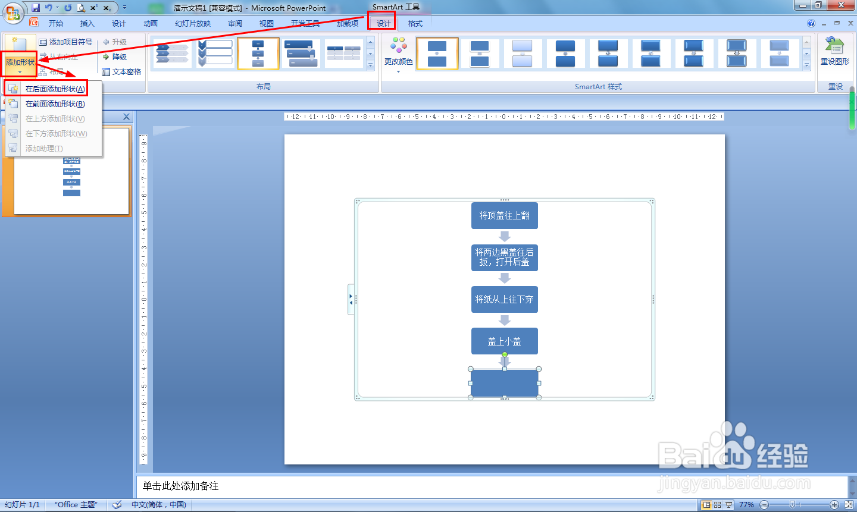Viewport: 857px width, 512px height.
Task: Click the notes field 单击此处添加备注
Action: [x=492, y=486]
